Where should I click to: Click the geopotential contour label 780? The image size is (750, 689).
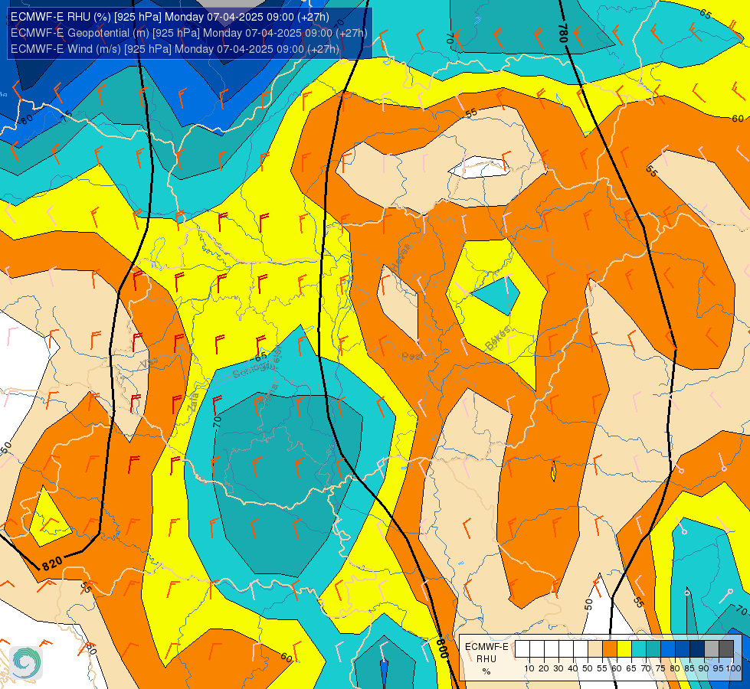(x=563, y=34)
